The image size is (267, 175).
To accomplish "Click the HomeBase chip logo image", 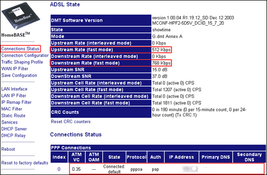I will 20,16.
